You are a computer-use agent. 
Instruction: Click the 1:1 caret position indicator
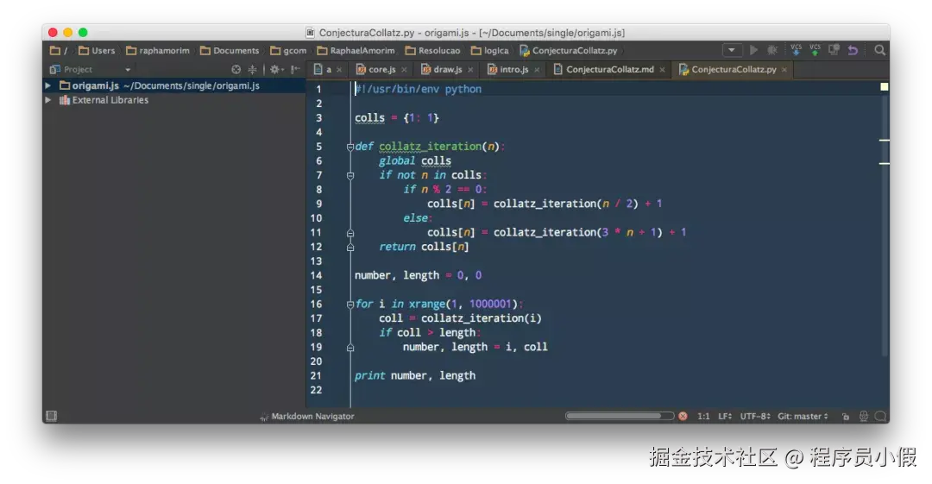703,416
